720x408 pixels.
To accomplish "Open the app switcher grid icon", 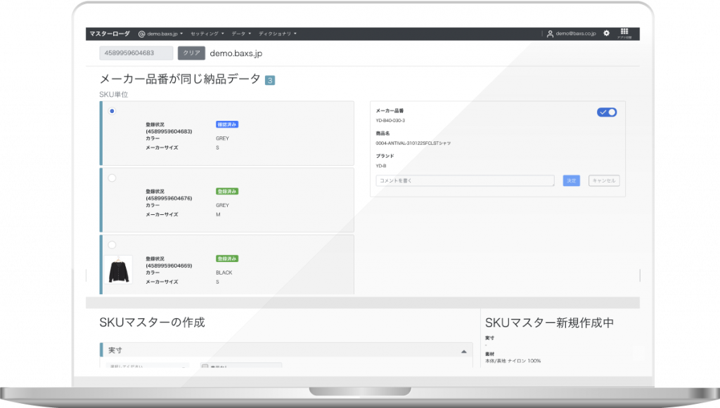I will click(624, 30).
